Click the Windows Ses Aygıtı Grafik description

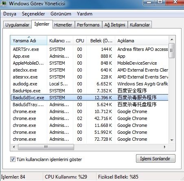coord(143,84)
